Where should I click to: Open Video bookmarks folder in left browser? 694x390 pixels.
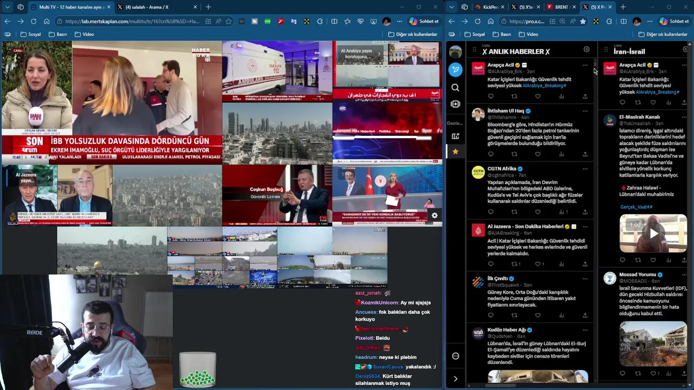pos(84,34)
